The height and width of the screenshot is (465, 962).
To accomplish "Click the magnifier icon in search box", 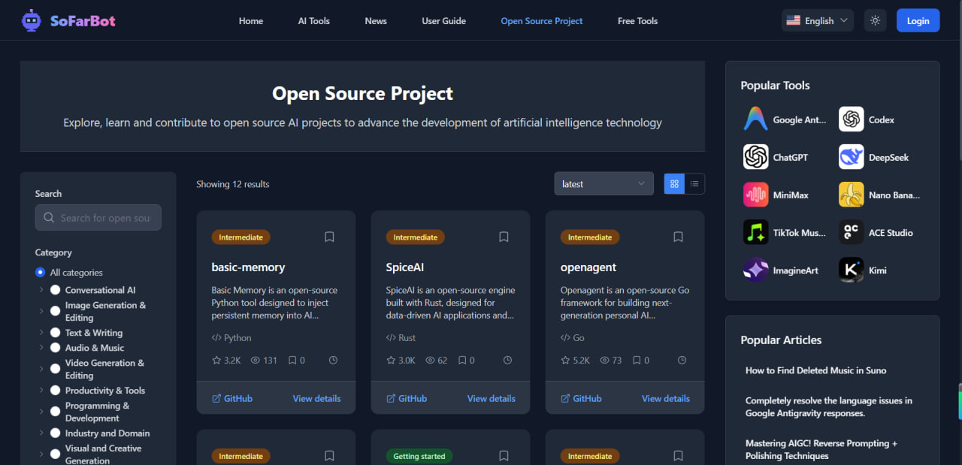I will (49, 218).
